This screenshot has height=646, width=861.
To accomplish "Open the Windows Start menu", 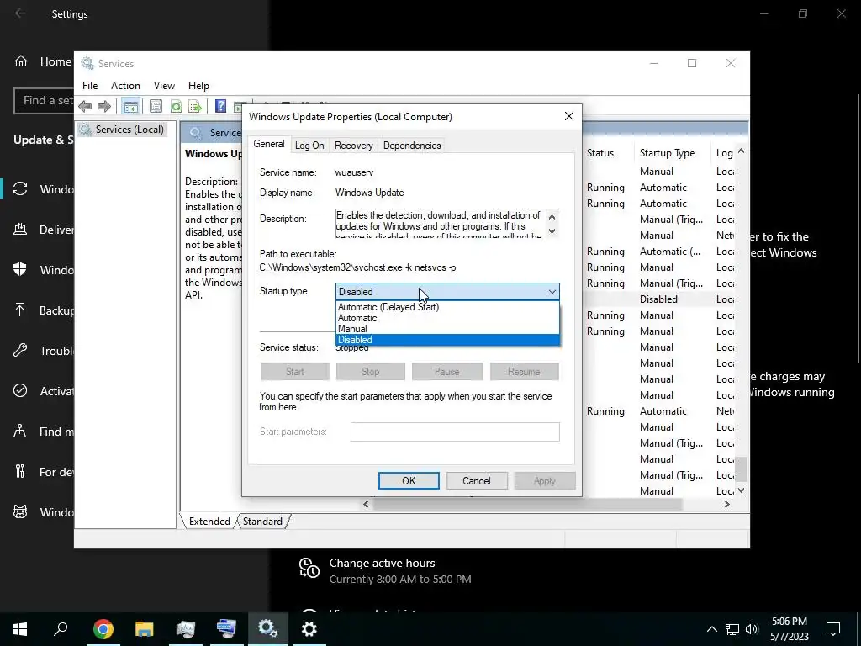I will tap(20, 629).
